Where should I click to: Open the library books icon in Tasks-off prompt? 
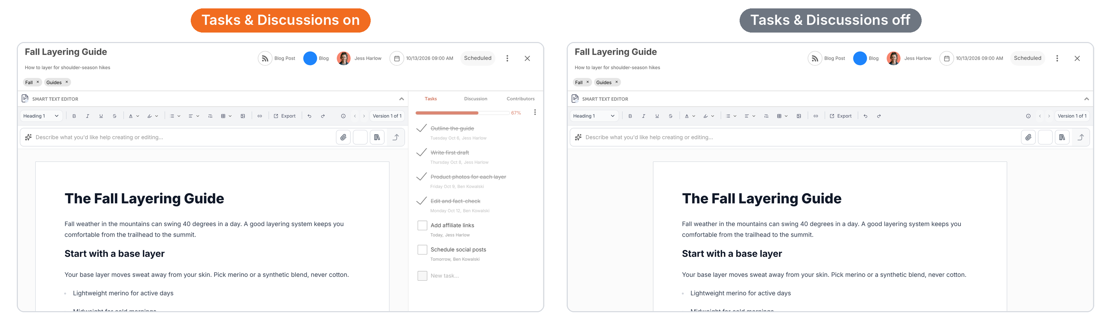(x=1062, y=137)
